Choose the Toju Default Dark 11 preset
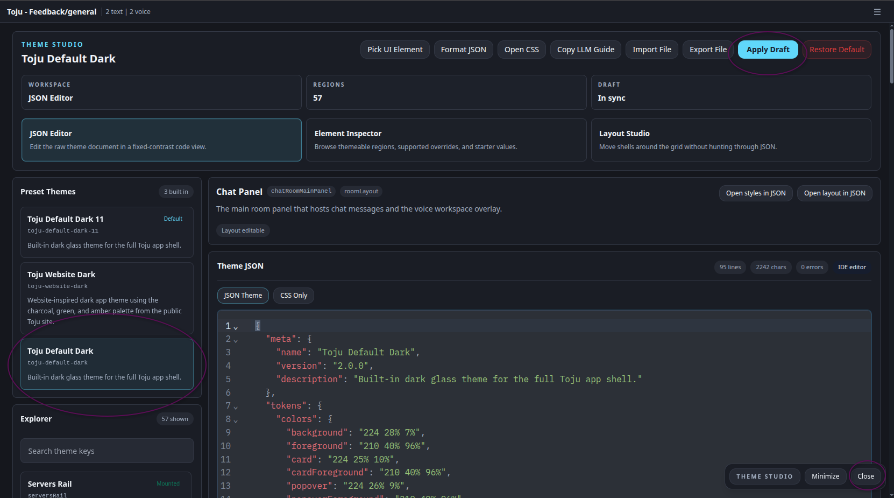The image size is (894, 498). coord(107,232)
